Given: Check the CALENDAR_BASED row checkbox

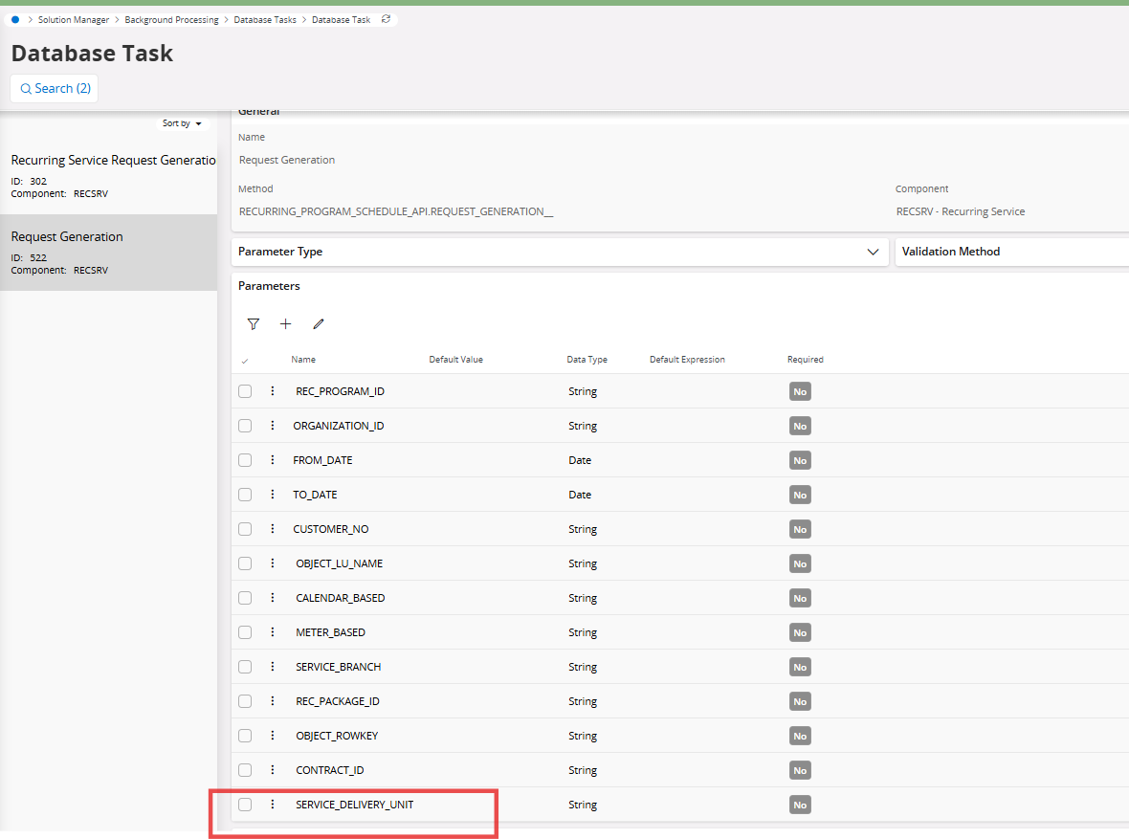Looking at the screenshot, I should tap(245, 598).
